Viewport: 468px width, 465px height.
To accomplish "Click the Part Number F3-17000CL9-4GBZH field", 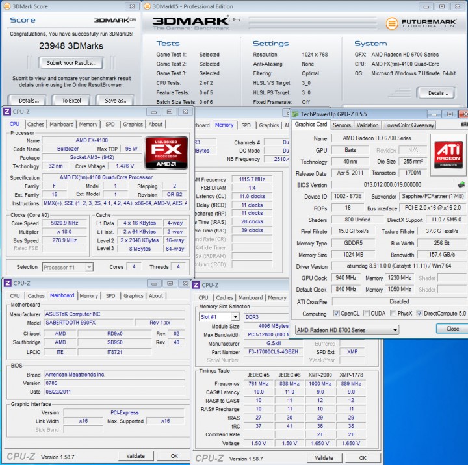I will click(273, 351).
